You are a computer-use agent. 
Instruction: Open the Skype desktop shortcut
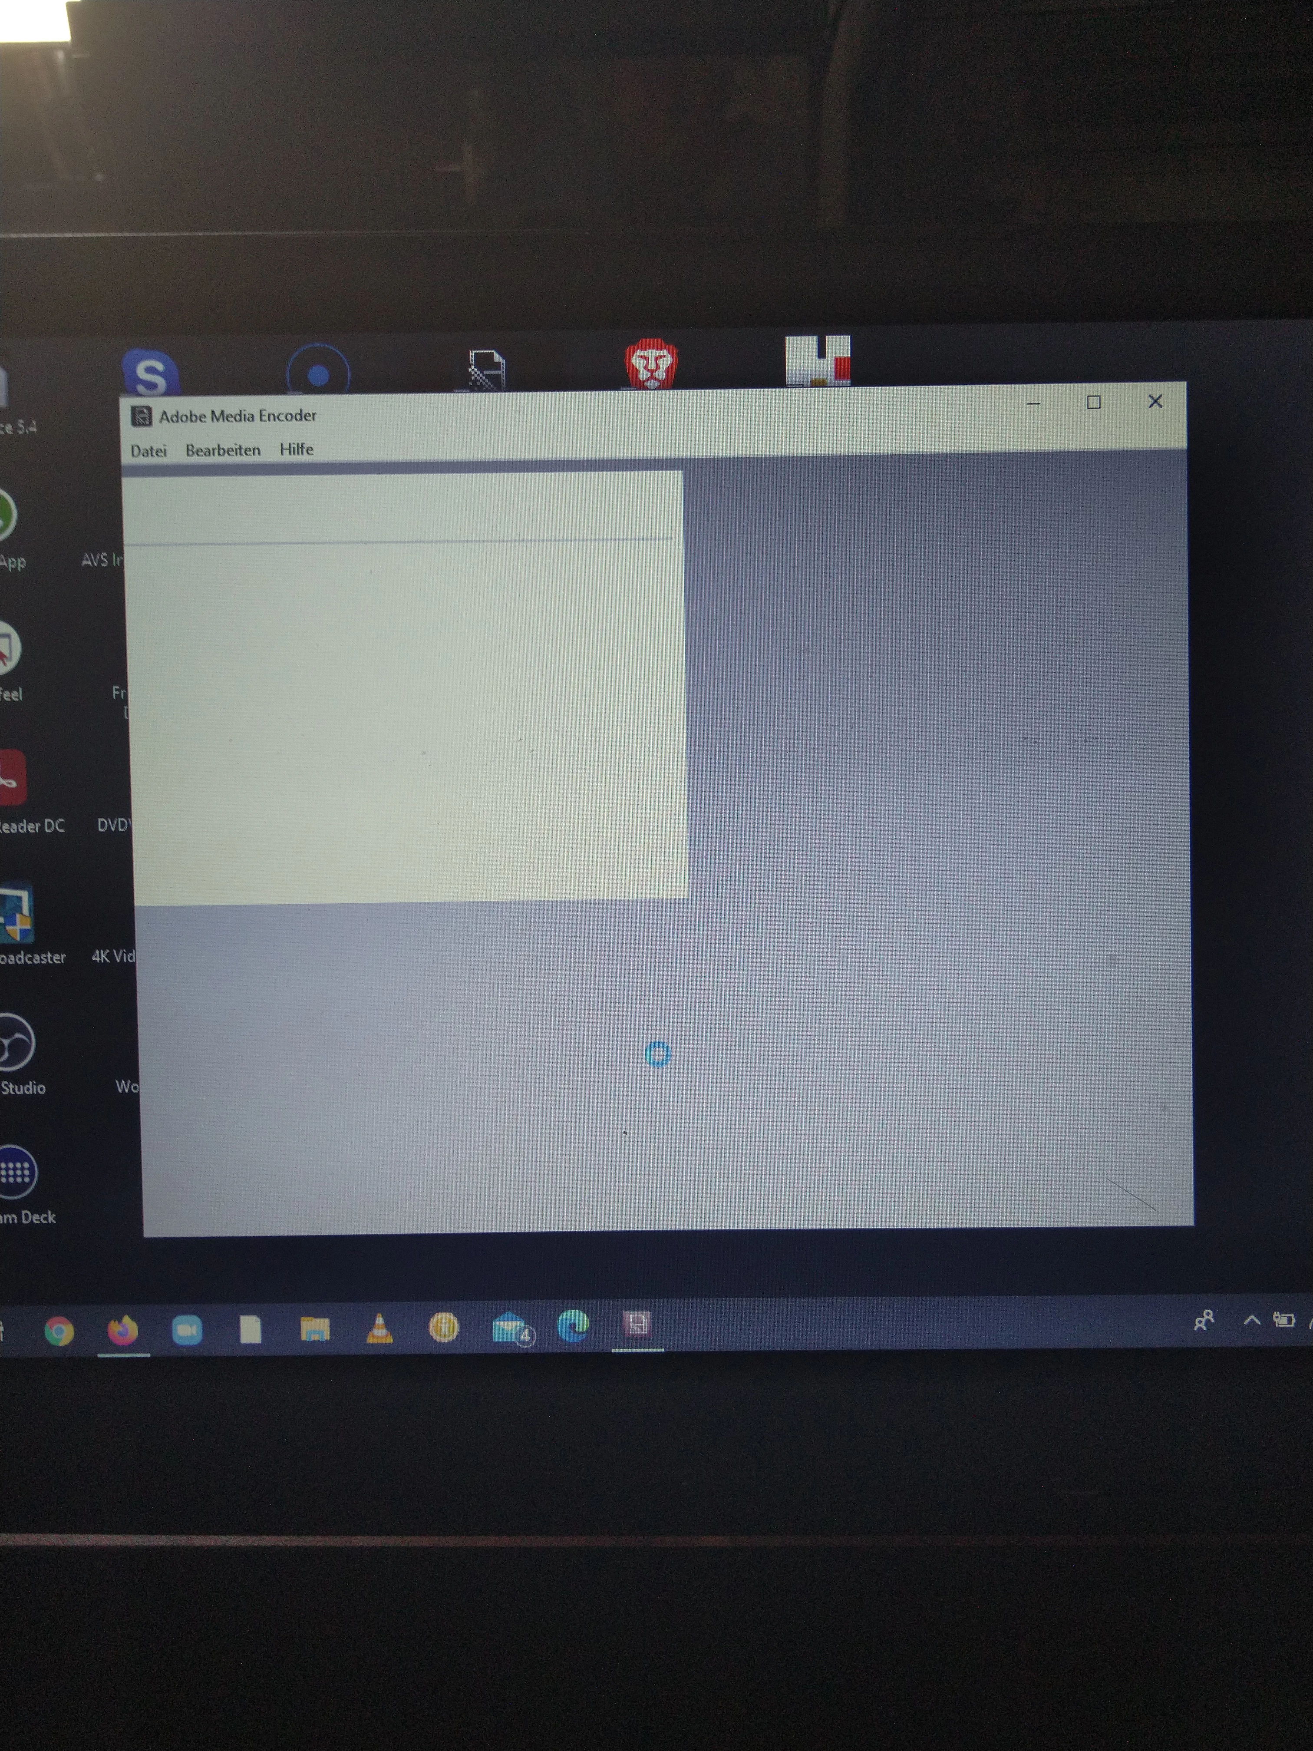click(x=150, y=373)
